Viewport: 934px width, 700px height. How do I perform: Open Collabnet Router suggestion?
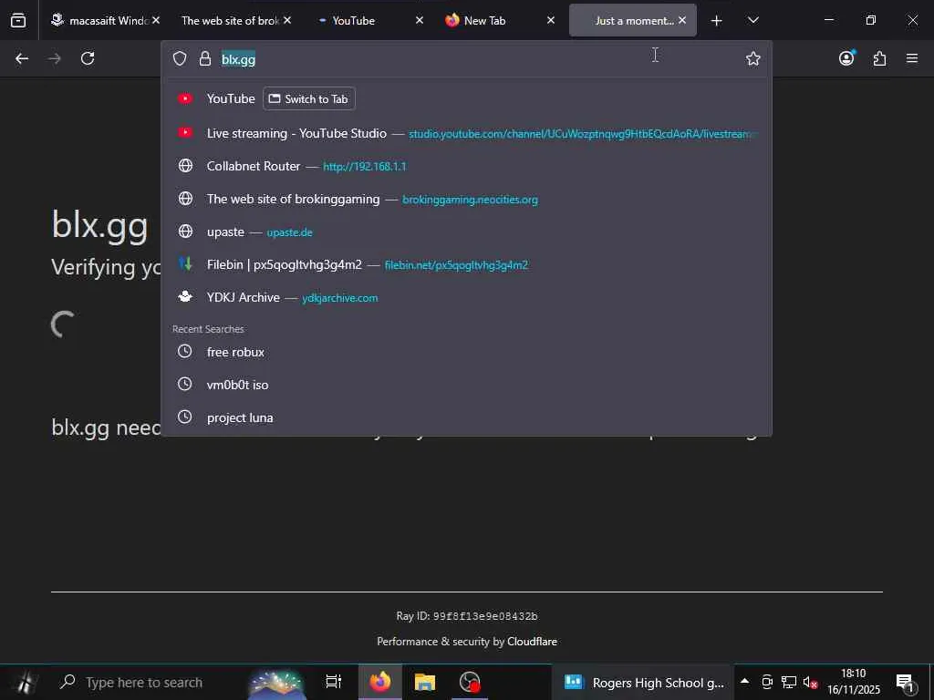pos(466,166)
